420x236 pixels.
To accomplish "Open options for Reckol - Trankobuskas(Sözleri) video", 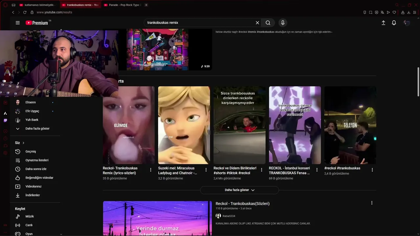I will [372, 203].
